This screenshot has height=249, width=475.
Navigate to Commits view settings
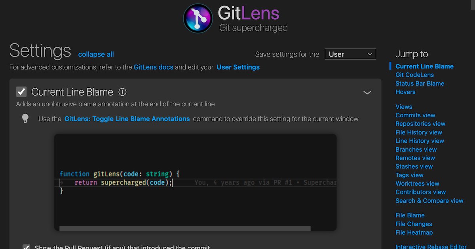click(x=415, y=115)
